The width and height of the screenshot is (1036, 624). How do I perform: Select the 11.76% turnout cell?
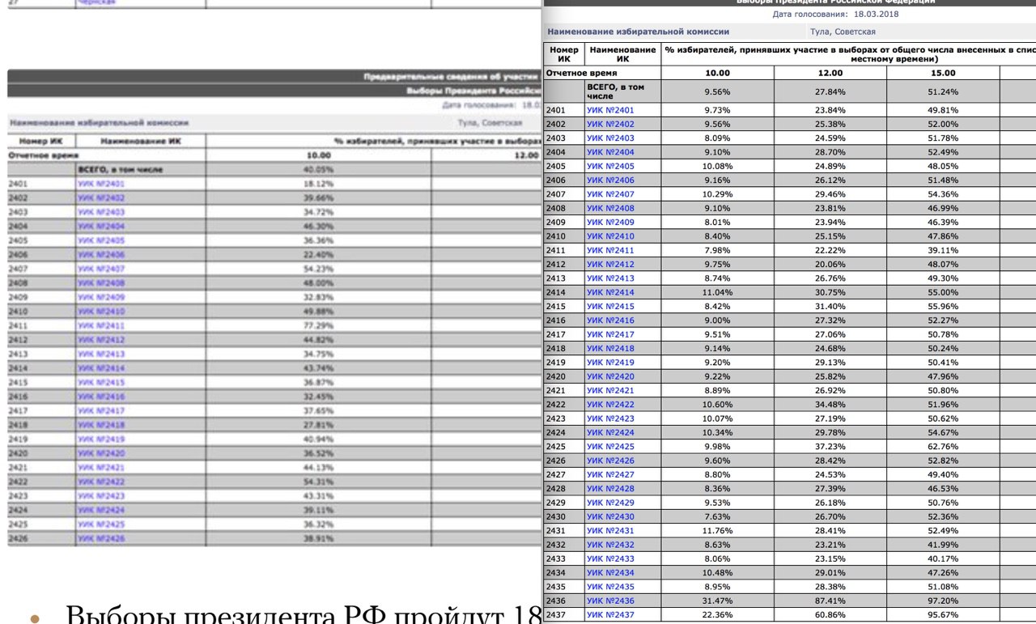point(718,531)
